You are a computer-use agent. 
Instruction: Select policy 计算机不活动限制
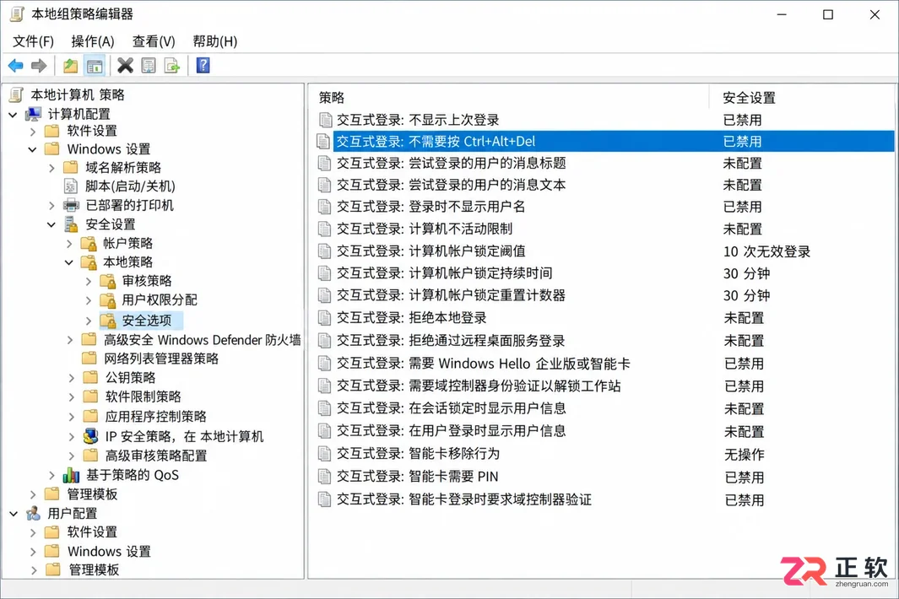[x=425, y=229]
